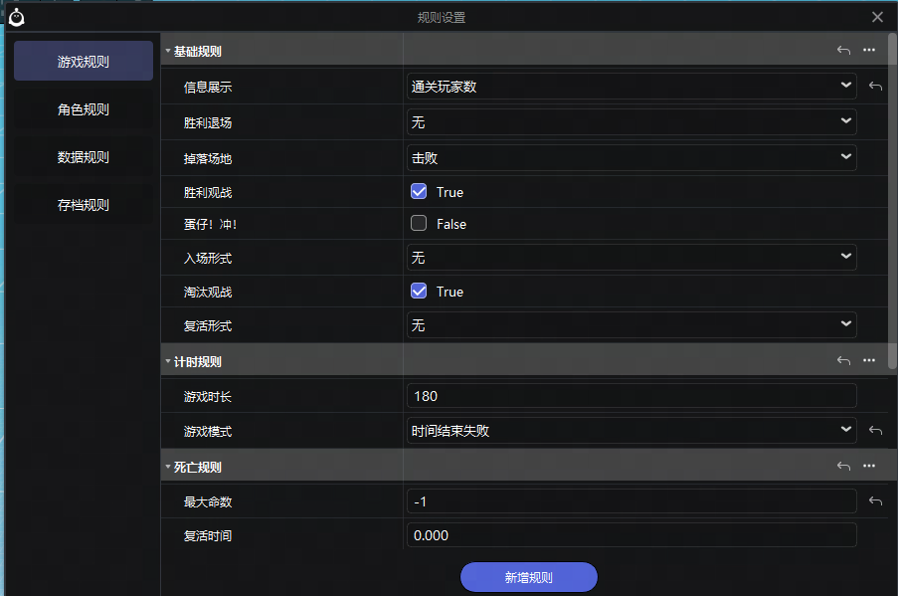898x596 pixels.
Task: Switch to the 存档规则 tab
Action: coord(84,205)
